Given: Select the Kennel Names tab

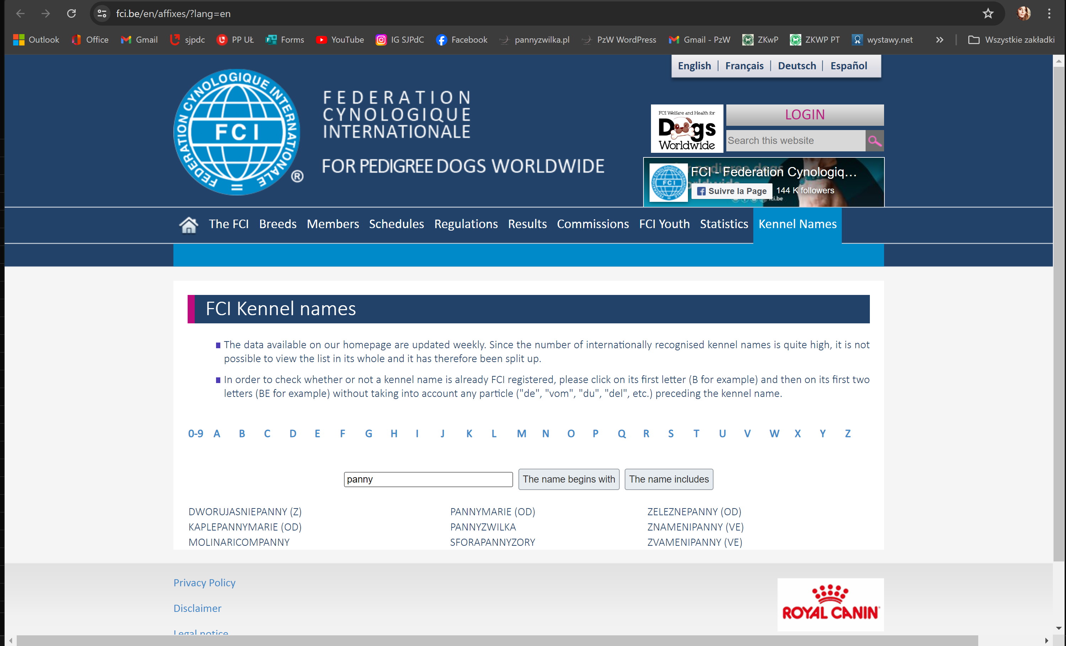Looking at the screenshot, I should pyautogui.click(x=797, y=224).
